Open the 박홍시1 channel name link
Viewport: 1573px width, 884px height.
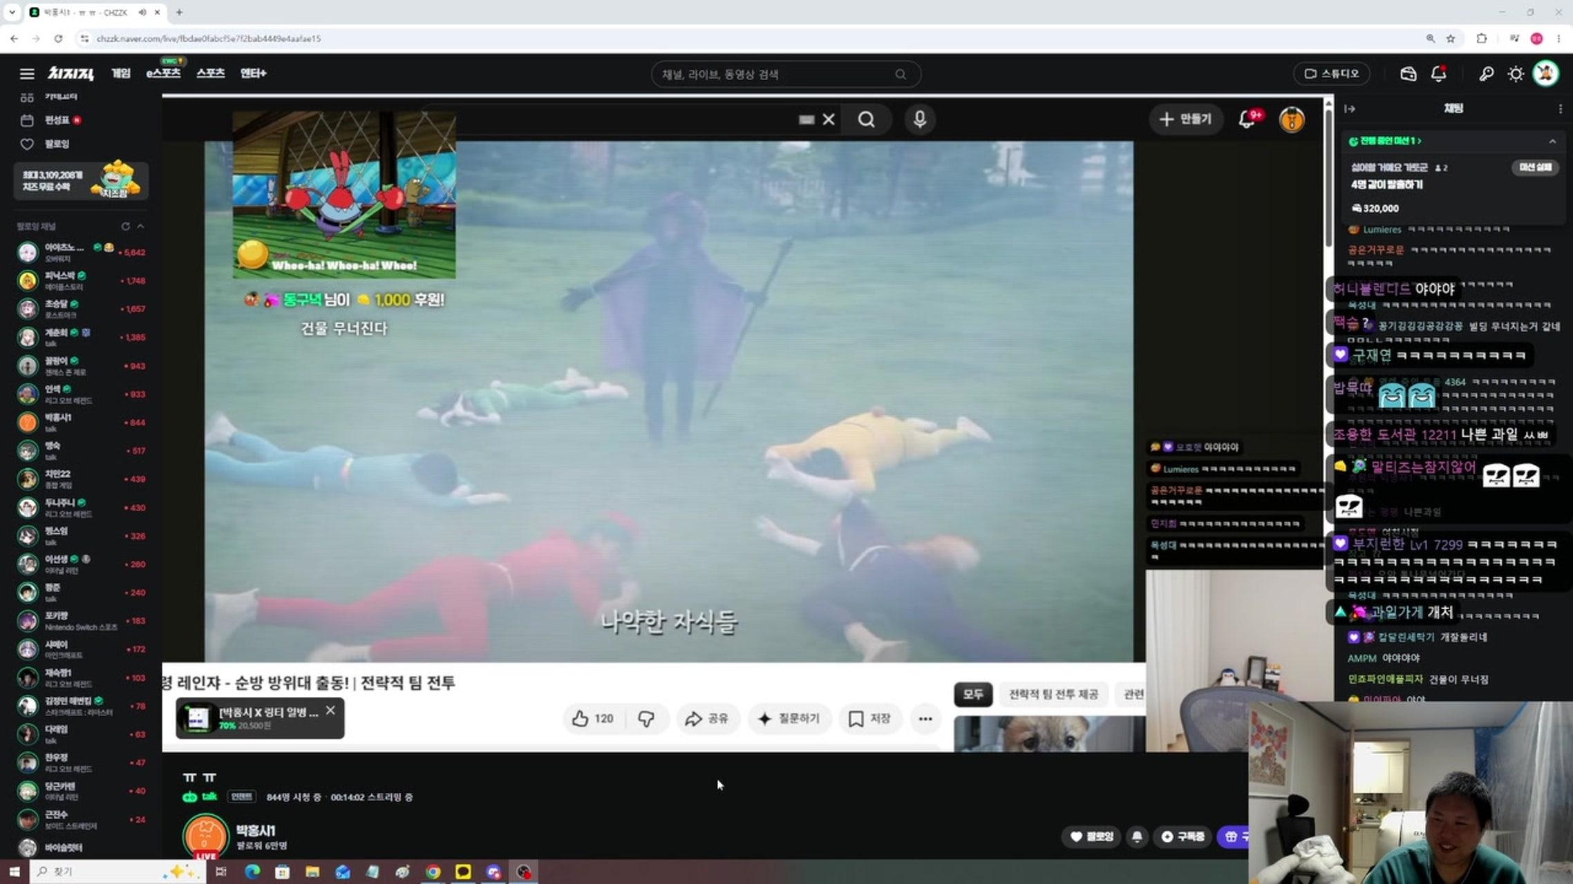tap(256, 831)
